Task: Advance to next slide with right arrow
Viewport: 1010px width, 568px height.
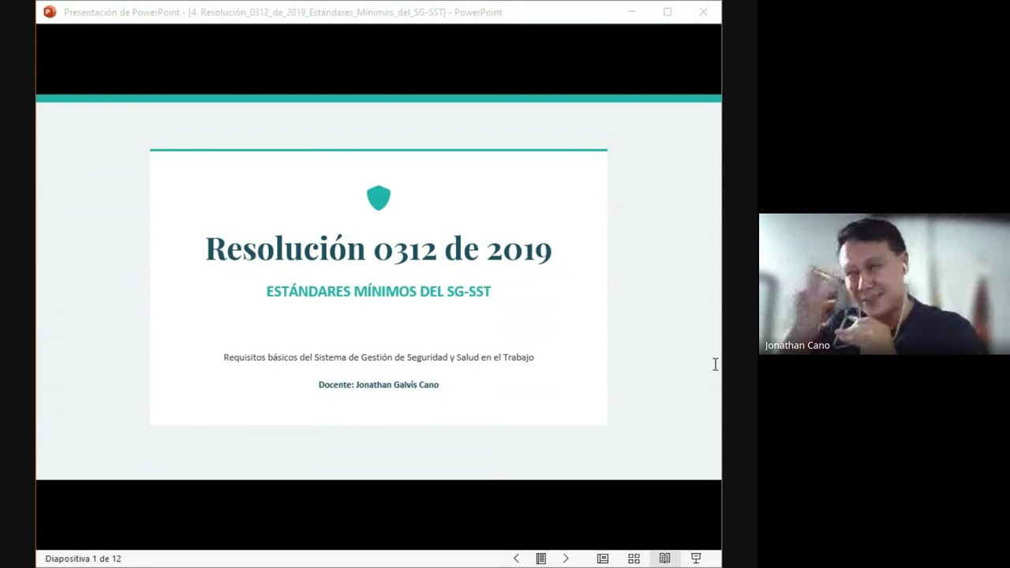Action: (x=566, y=559)
